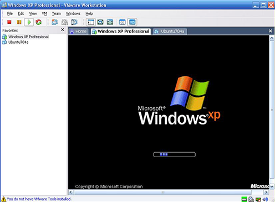Click the vertical scrollbar thumb
This screenshot has height=202, width=275.
272,110
